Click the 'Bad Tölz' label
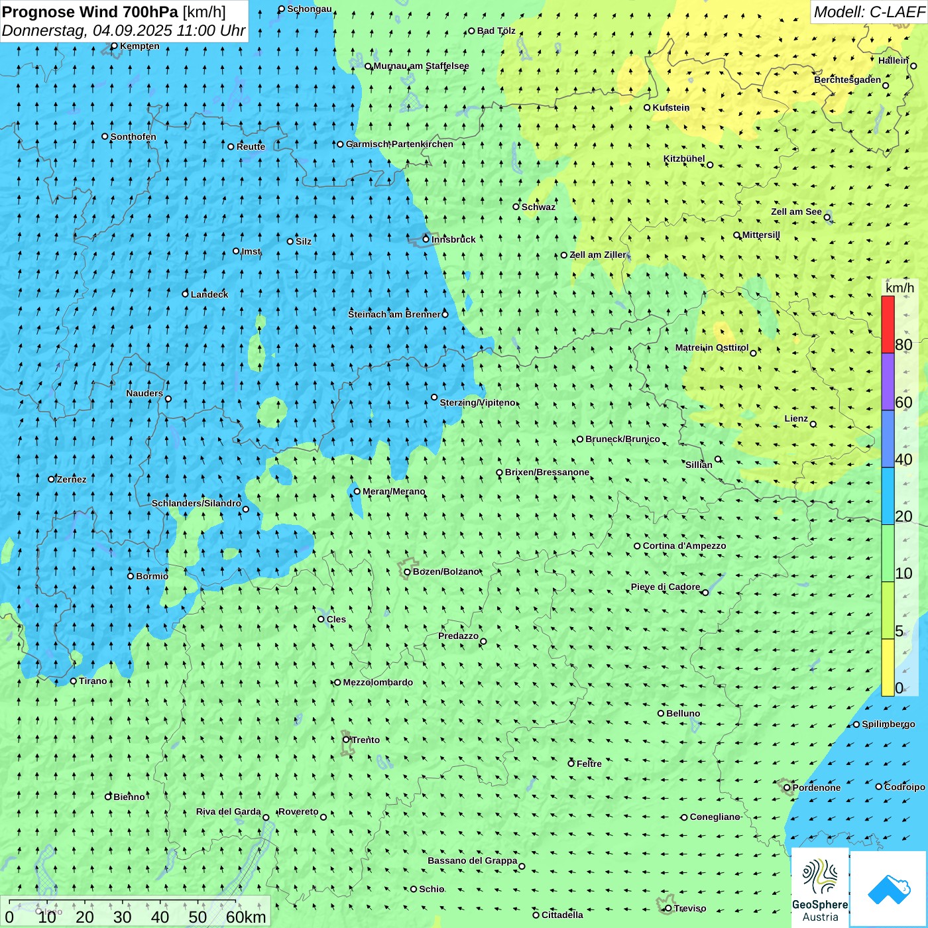 coord(496,30)
